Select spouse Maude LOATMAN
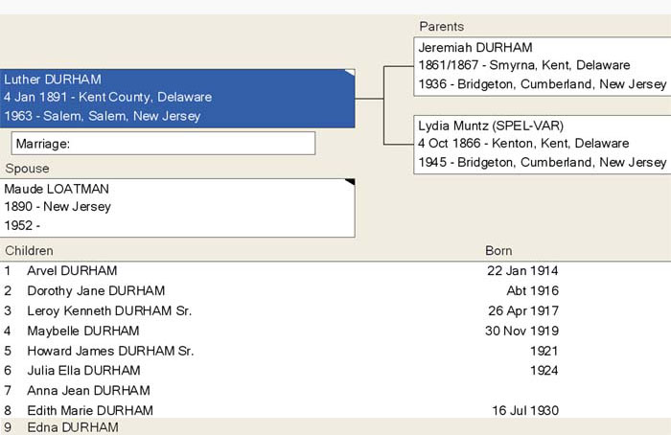 coord(177,207)
